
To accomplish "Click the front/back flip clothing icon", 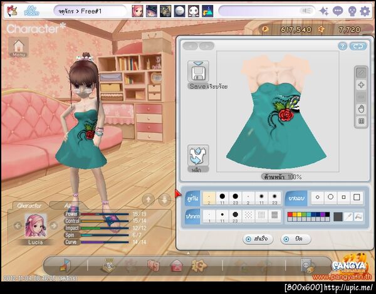I will tap(198, 155).
